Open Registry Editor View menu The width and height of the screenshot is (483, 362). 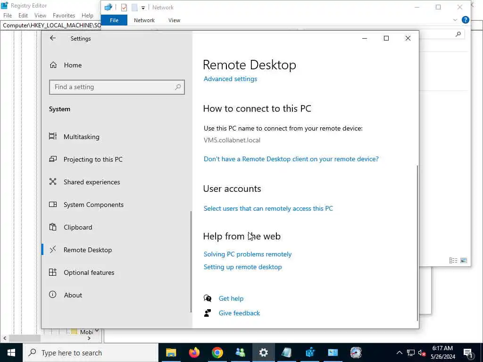pyautogui.click(x=41, y=16)
